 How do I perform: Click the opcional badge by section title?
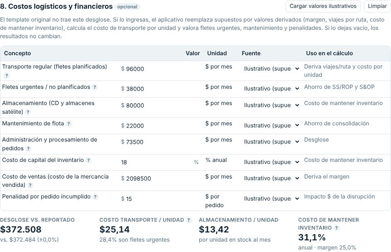tap(127, 7)
